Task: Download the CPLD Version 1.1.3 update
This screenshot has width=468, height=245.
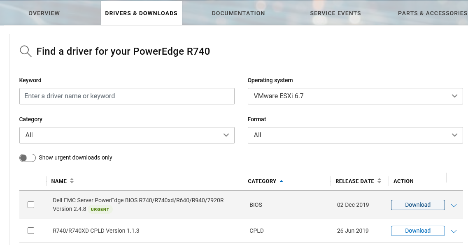Action: pyautogui.click(x=417, y=231)
